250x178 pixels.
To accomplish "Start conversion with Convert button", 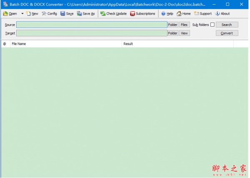I will [x=227, y=33].
